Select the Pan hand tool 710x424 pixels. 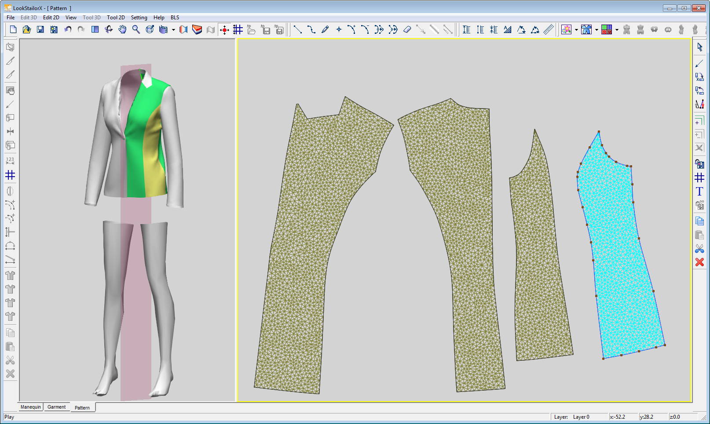tap(122, 29)
